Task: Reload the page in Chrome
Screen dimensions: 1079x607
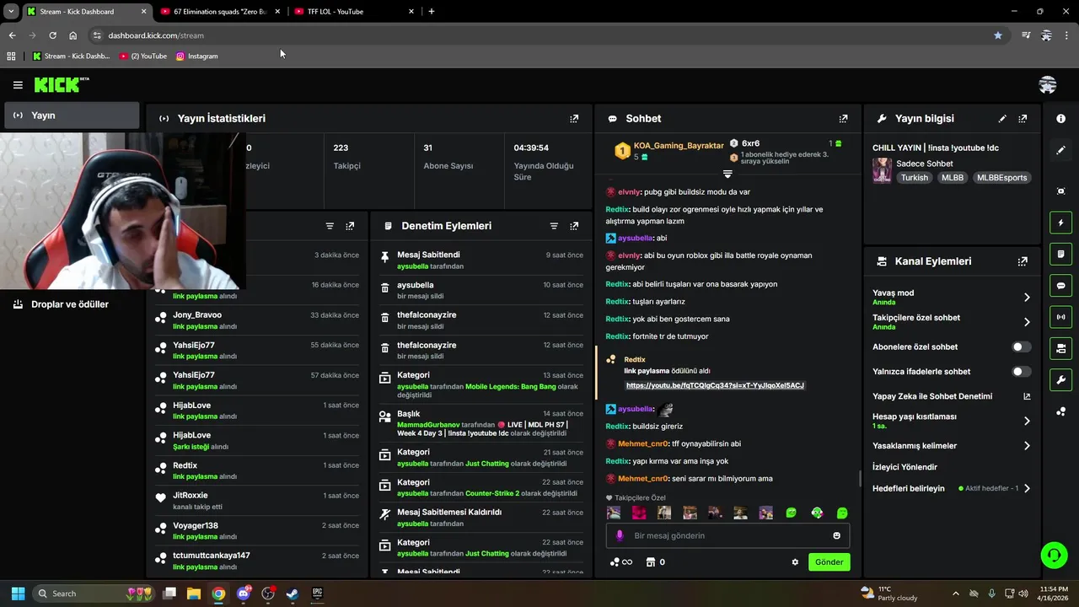Action: (52, 35)
